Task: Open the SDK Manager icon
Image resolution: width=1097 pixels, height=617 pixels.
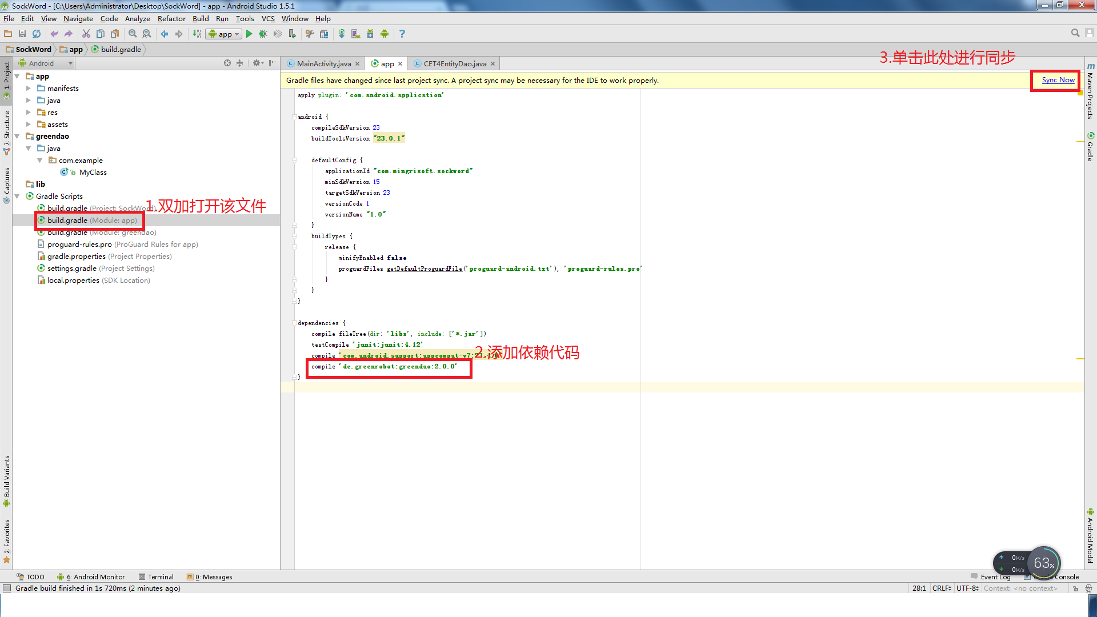Action: point(370,34)
